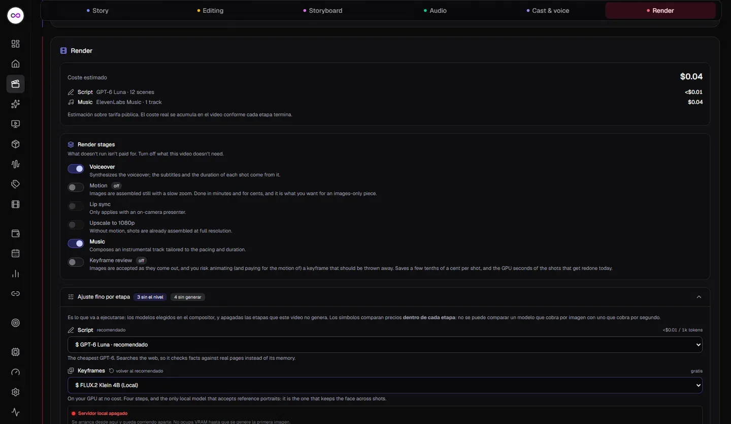Select the Render tab
The height and width of the screenshot is (424, 731).
[660, 11]
